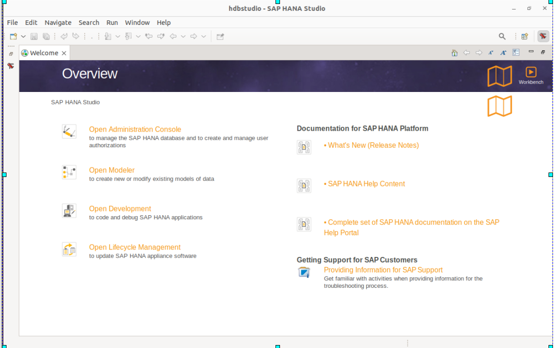Click the New wizard toolbar icon
This screenshot has height=348, width=555.
point(13,36)
